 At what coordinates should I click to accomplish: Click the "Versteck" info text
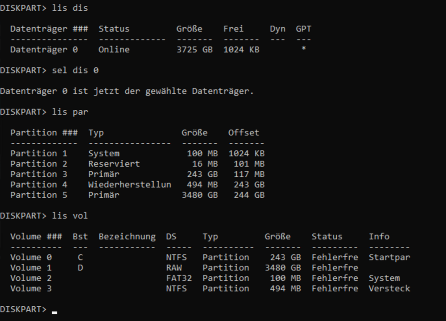[389, 288]
